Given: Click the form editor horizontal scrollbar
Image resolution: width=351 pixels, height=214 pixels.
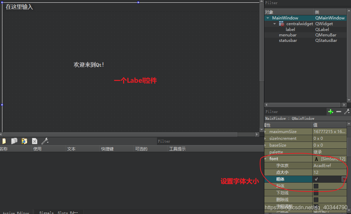Looking at the screenshot, I should click(x=120, y=134).
